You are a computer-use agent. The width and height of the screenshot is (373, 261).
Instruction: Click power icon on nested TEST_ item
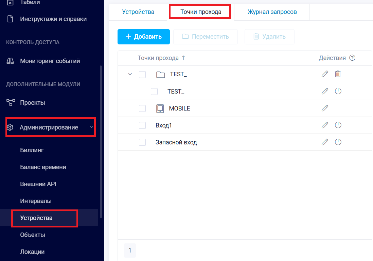(x=338, y=91)
